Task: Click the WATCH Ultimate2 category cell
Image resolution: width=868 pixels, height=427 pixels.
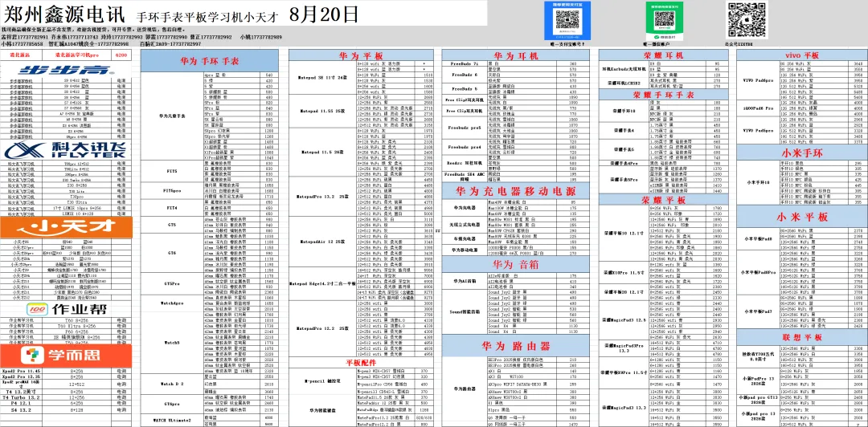Action: 172,421
